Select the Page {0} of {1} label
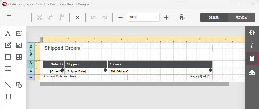Screen dimensions: 259x109 [170, 77]
